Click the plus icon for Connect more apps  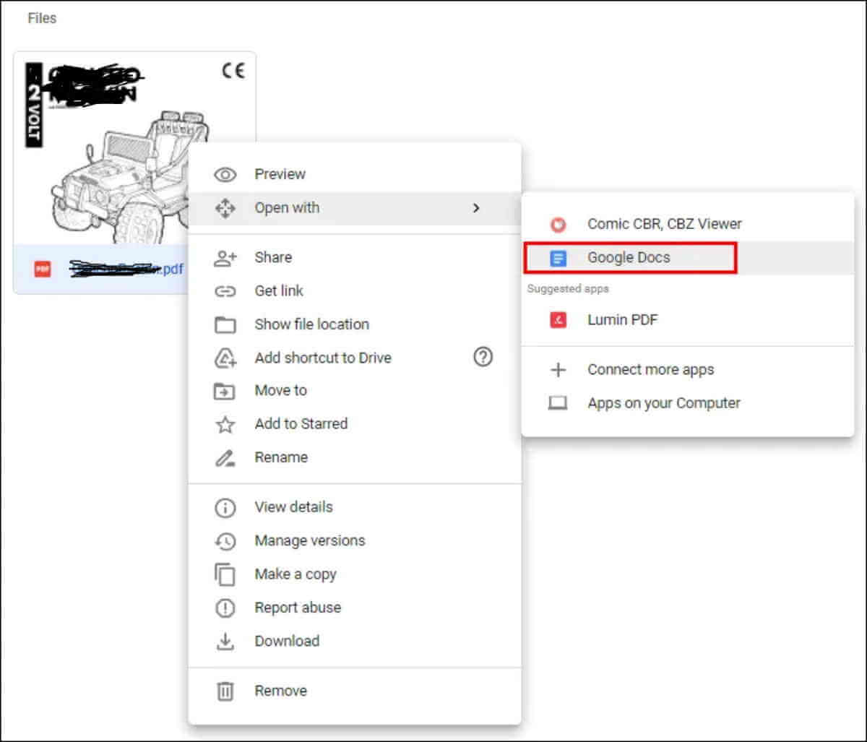(558, 369)
